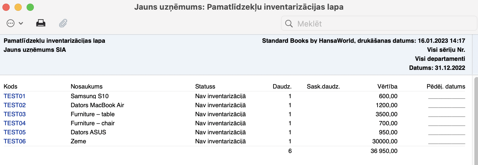Open the ellipsis actions menu
This screenshot has height=165, width=478.
pos(11,23)
